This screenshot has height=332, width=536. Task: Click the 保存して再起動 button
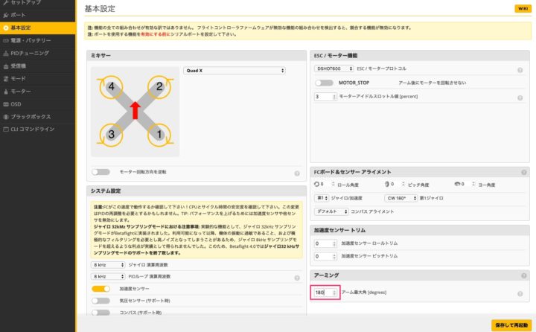[510, 325]
